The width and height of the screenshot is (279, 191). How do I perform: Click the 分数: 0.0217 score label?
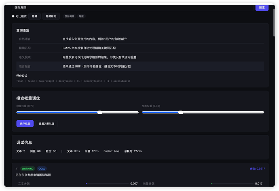tap(257, 169)
